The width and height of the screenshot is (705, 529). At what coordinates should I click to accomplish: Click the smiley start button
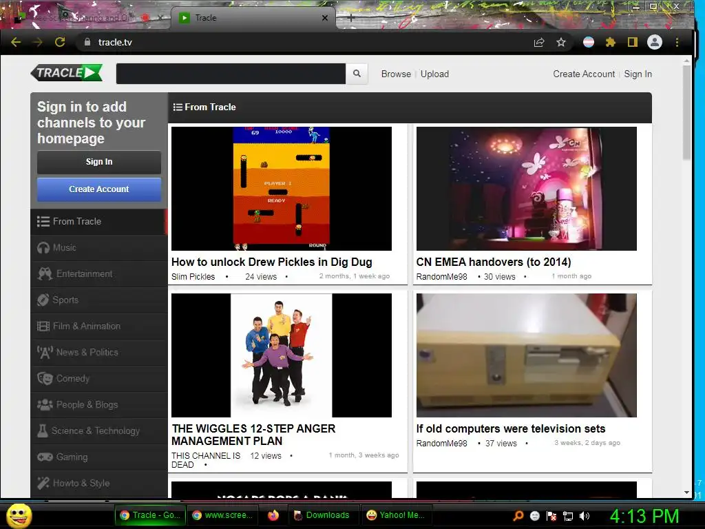click(x=19, y=515)
